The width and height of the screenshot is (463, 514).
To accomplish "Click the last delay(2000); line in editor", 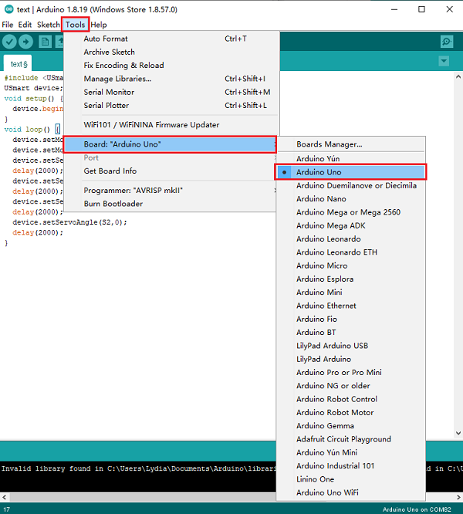I will 38,233.
